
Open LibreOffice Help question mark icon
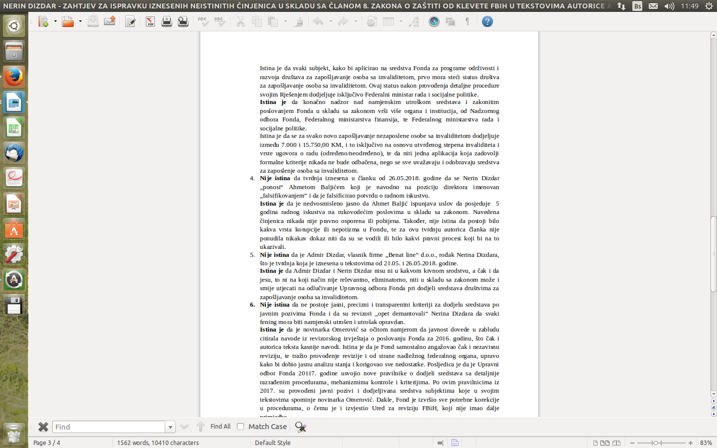[x=487, y=21]
